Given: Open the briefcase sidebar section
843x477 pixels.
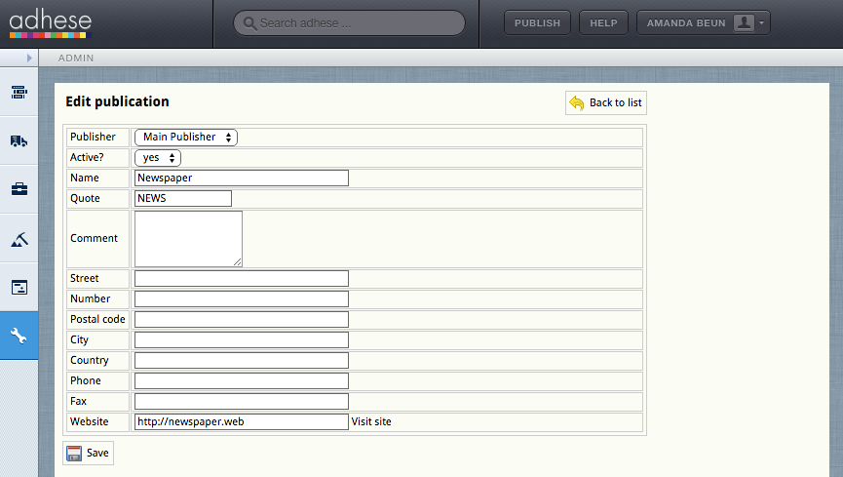Looking at the screenshot, I should coord(19,189).
